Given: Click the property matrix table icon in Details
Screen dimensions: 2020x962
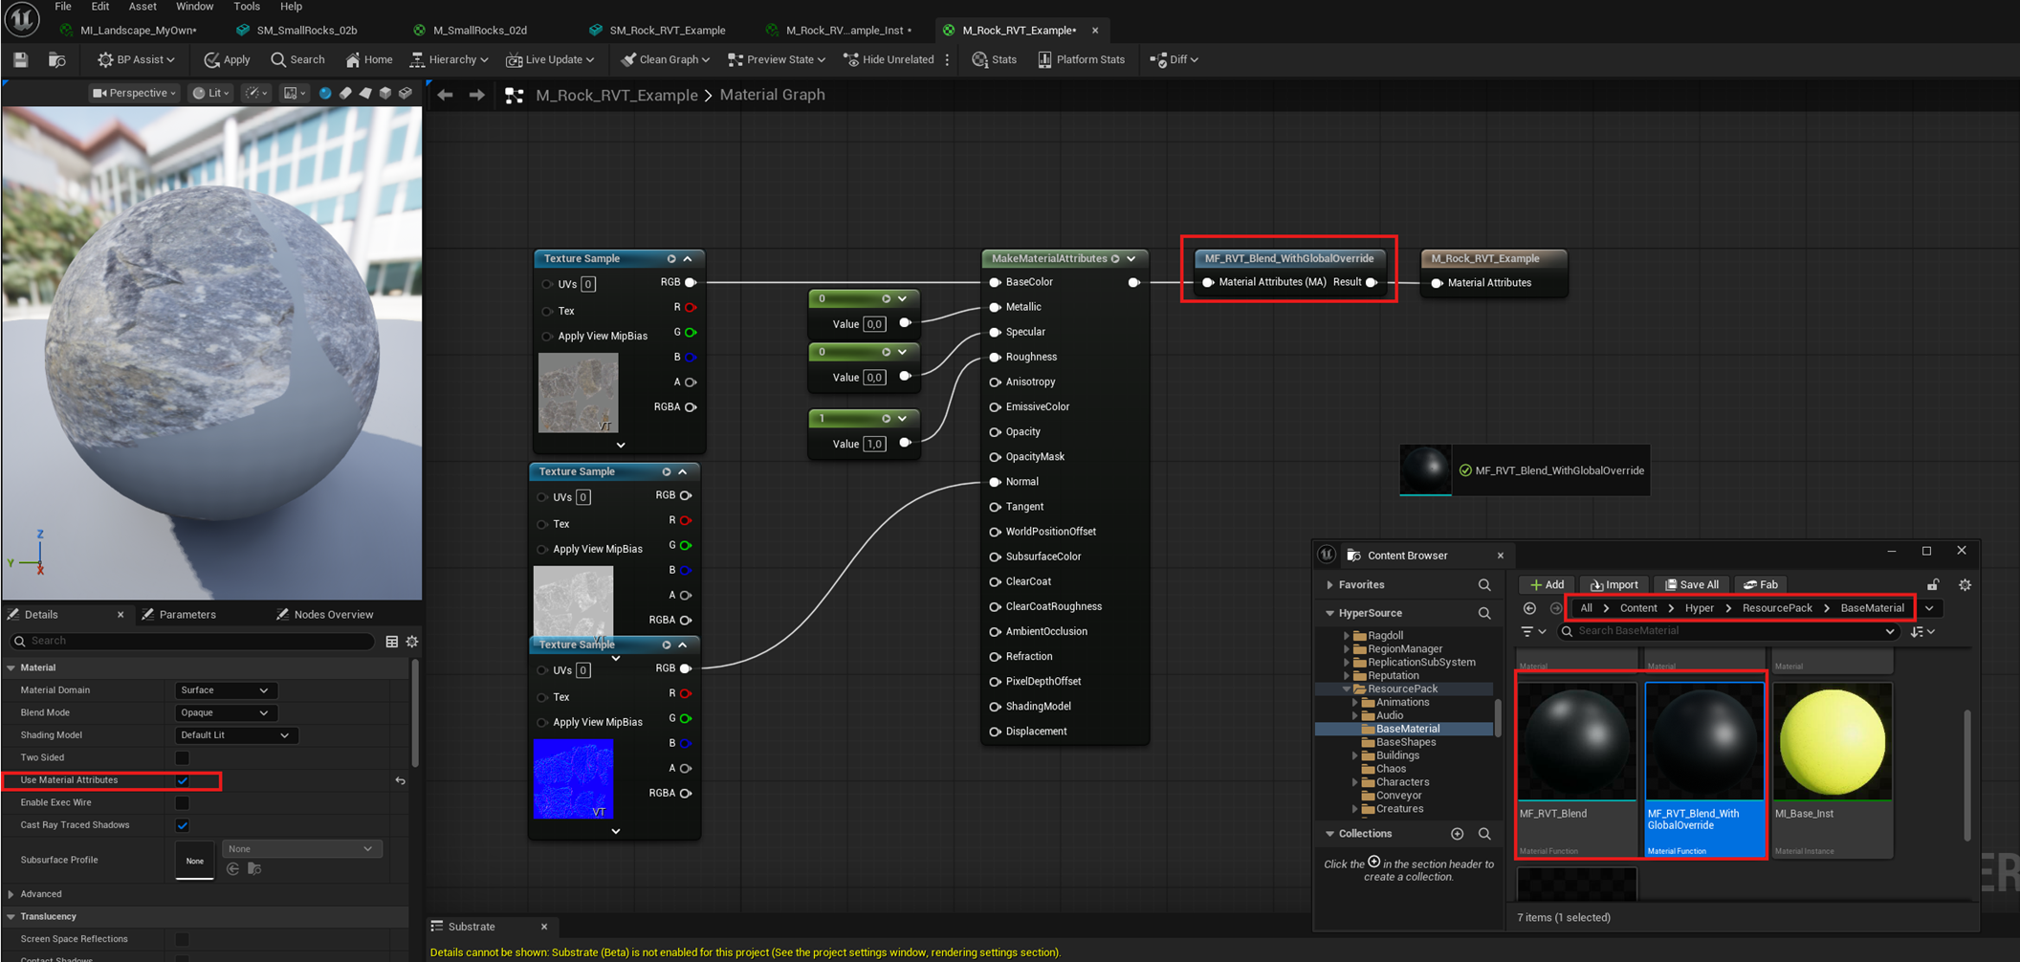Looking at the screenshot, I should coord(392,642).
